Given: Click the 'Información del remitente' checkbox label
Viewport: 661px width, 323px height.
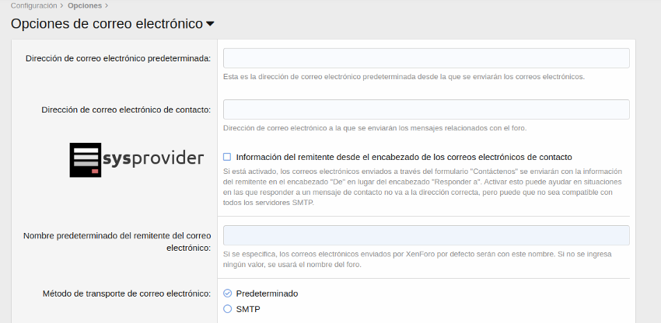Looking at the screenshot, I should pyautogui.click(x=404, y=156).
